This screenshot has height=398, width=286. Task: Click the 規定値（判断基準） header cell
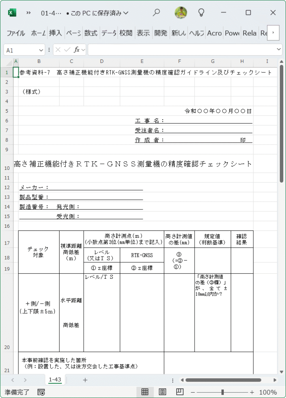click(x=212, y=239)
